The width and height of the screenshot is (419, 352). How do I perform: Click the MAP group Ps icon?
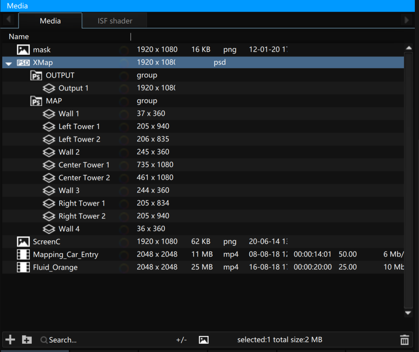[36, 101]
